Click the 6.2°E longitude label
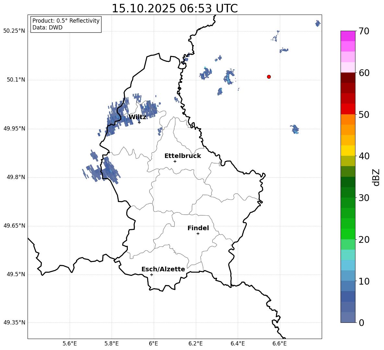384x350 pixels. click(196, 344)
